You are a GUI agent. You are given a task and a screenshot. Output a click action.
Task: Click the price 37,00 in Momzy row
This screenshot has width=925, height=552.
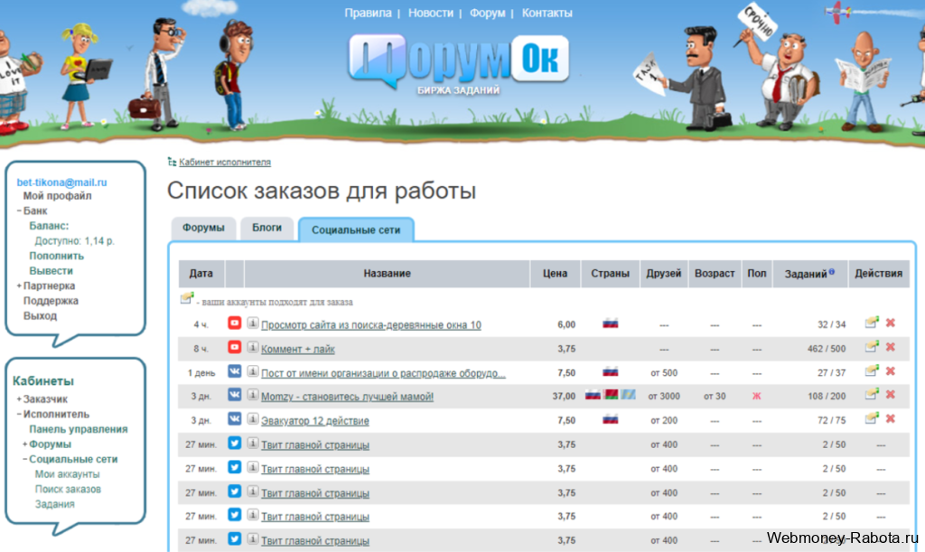[x=564, y=397]
